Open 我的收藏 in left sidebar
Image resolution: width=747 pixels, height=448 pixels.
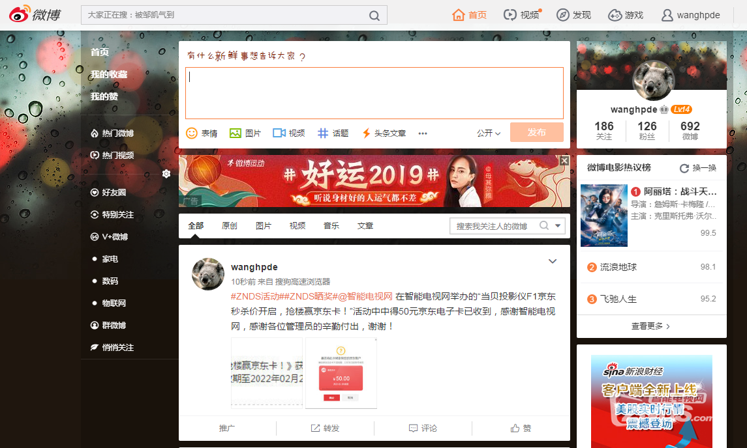[x=109, y=75]
